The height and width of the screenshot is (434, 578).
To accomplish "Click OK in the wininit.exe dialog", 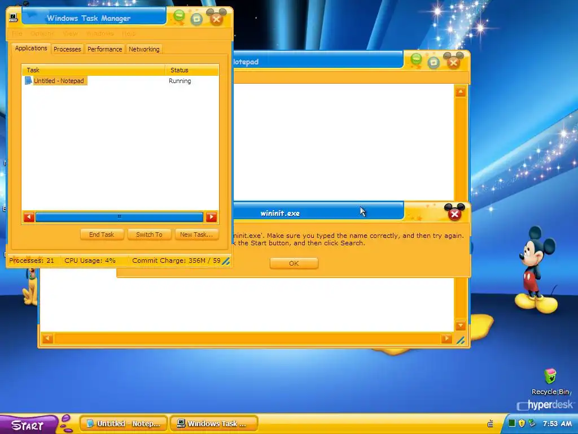I will tap(294, 263).
